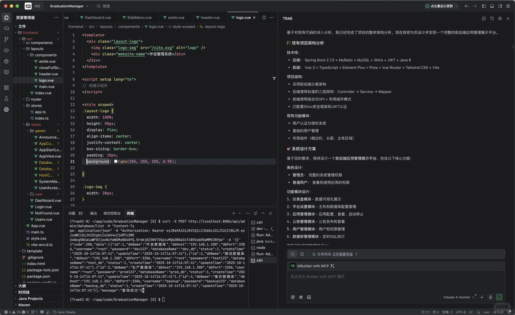Viewport: 515px width, 315px height.
Task: Open the Run and Debug panel
Action: tap(6, 62)
